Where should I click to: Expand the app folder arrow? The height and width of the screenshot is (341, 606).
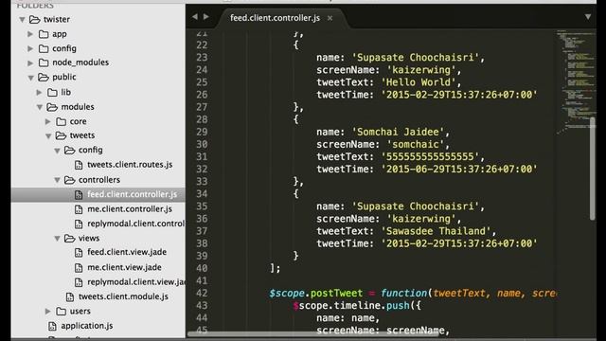pos(30,34)
